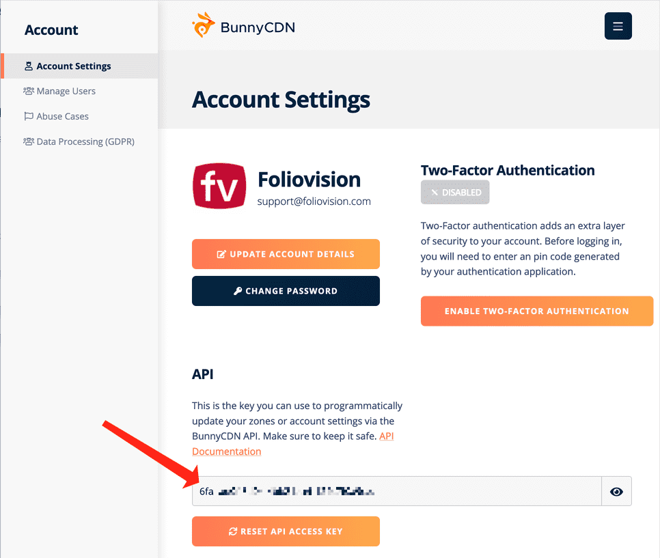Click Update Account Details button
The width and height of the screenshot is (660, 558).
286,254
